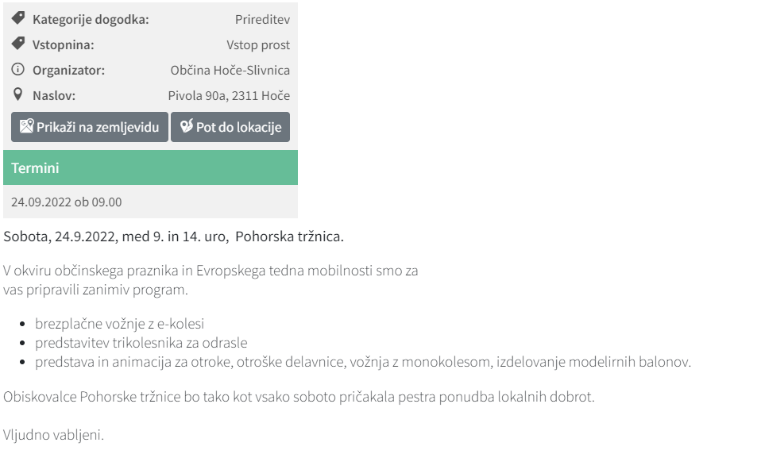This screenshot has height=450, width=761.
Task: Click the Vljudno vabljeni closing text
Action: click(x=53, y=435)
